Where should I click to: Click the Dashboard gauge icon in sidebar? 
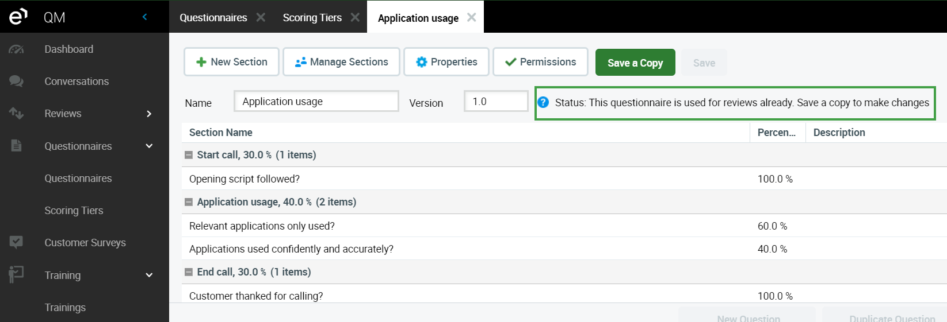tap(16, 49)
